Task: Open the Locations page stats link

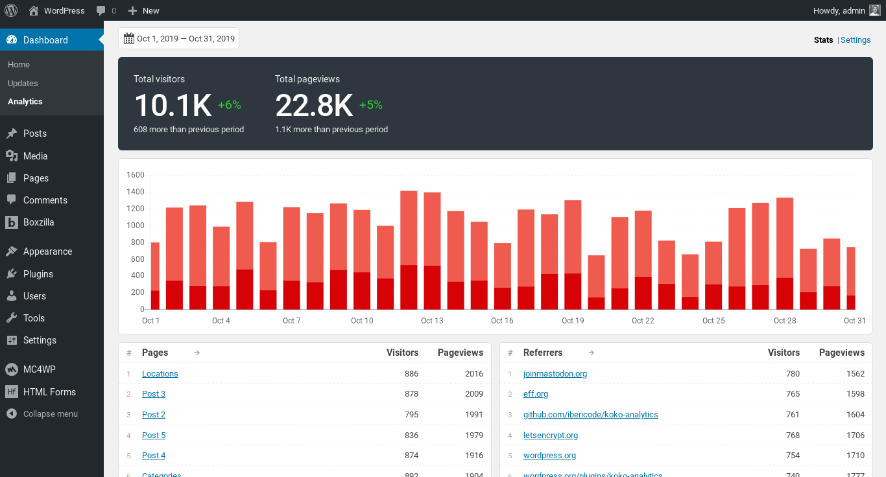Action: tap(160, 373)
